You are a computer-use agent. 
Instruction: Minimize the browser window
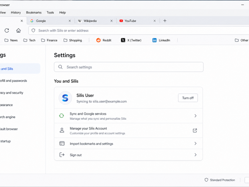coord(242,5)
